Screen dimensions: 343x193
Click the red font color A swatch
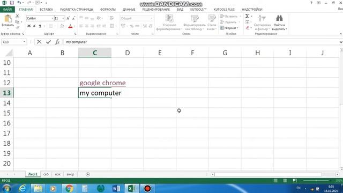[70, 26]
